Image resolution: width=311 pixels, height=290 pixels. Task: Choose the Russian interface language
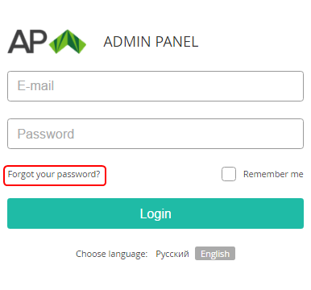click(x=172, y=254)
